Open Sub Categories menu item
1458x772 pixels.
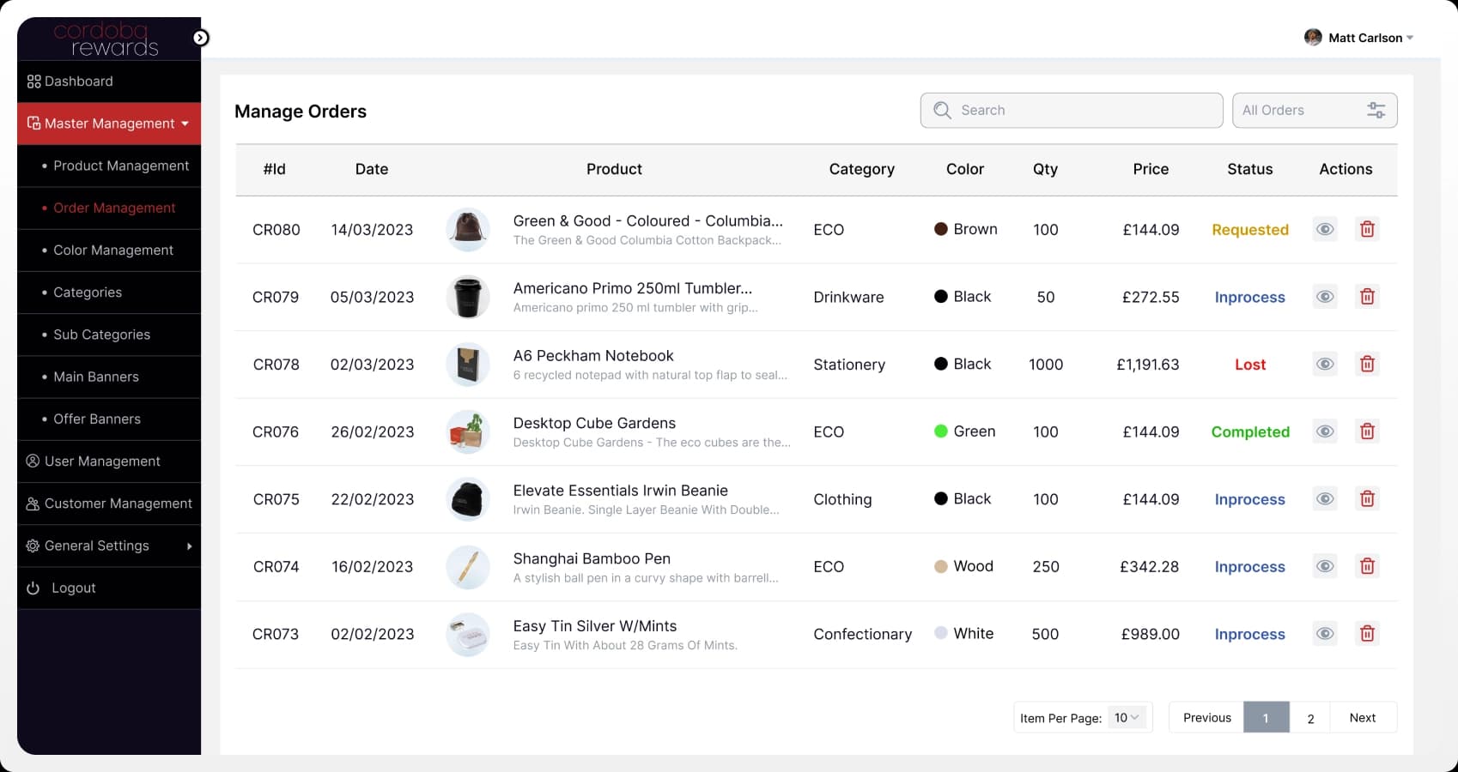tap(109, 335)
